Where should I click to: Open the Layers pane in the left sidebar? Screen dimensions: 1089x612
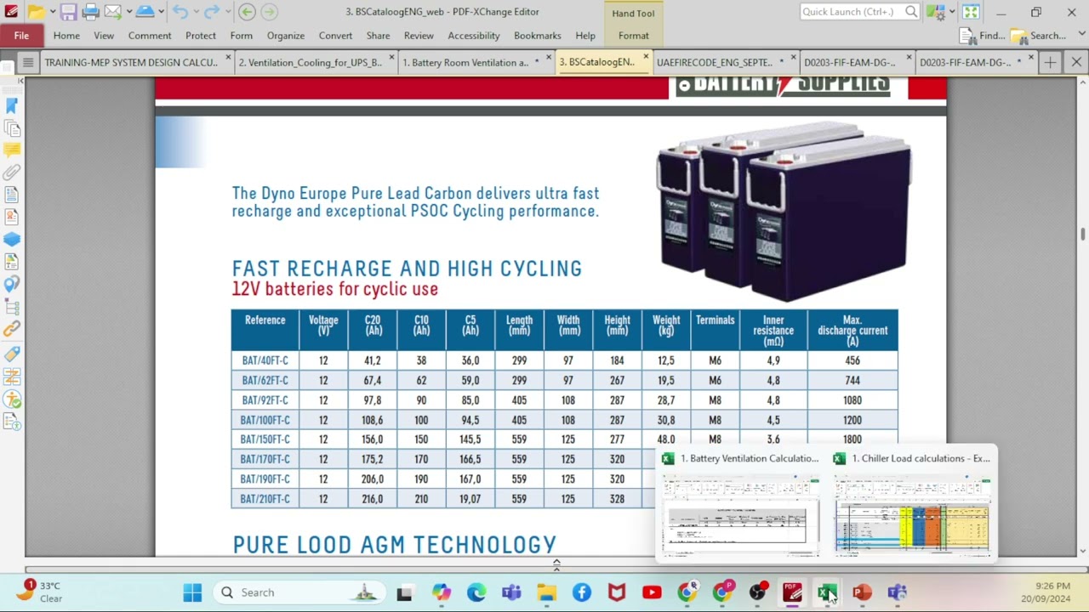pos(12,240)
